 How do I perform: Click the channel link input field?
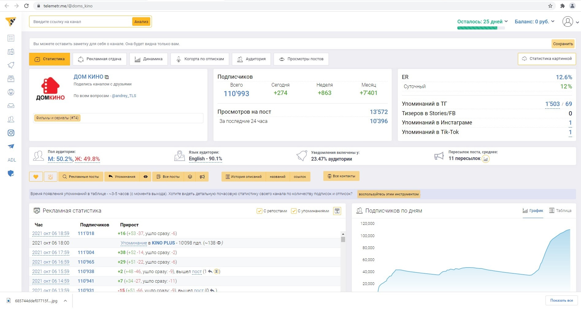(x=81, y=22)
